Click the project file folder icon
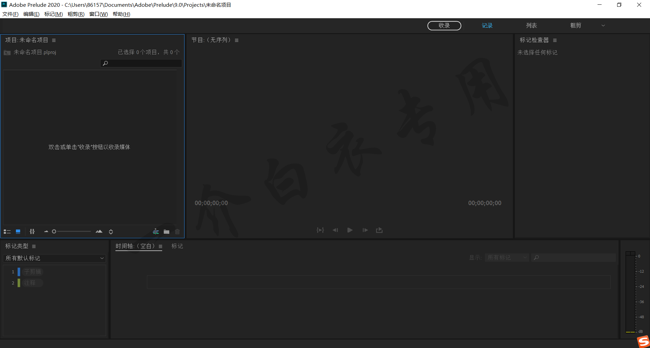This screenshot has height=348, width=650. tap(7, 52)
